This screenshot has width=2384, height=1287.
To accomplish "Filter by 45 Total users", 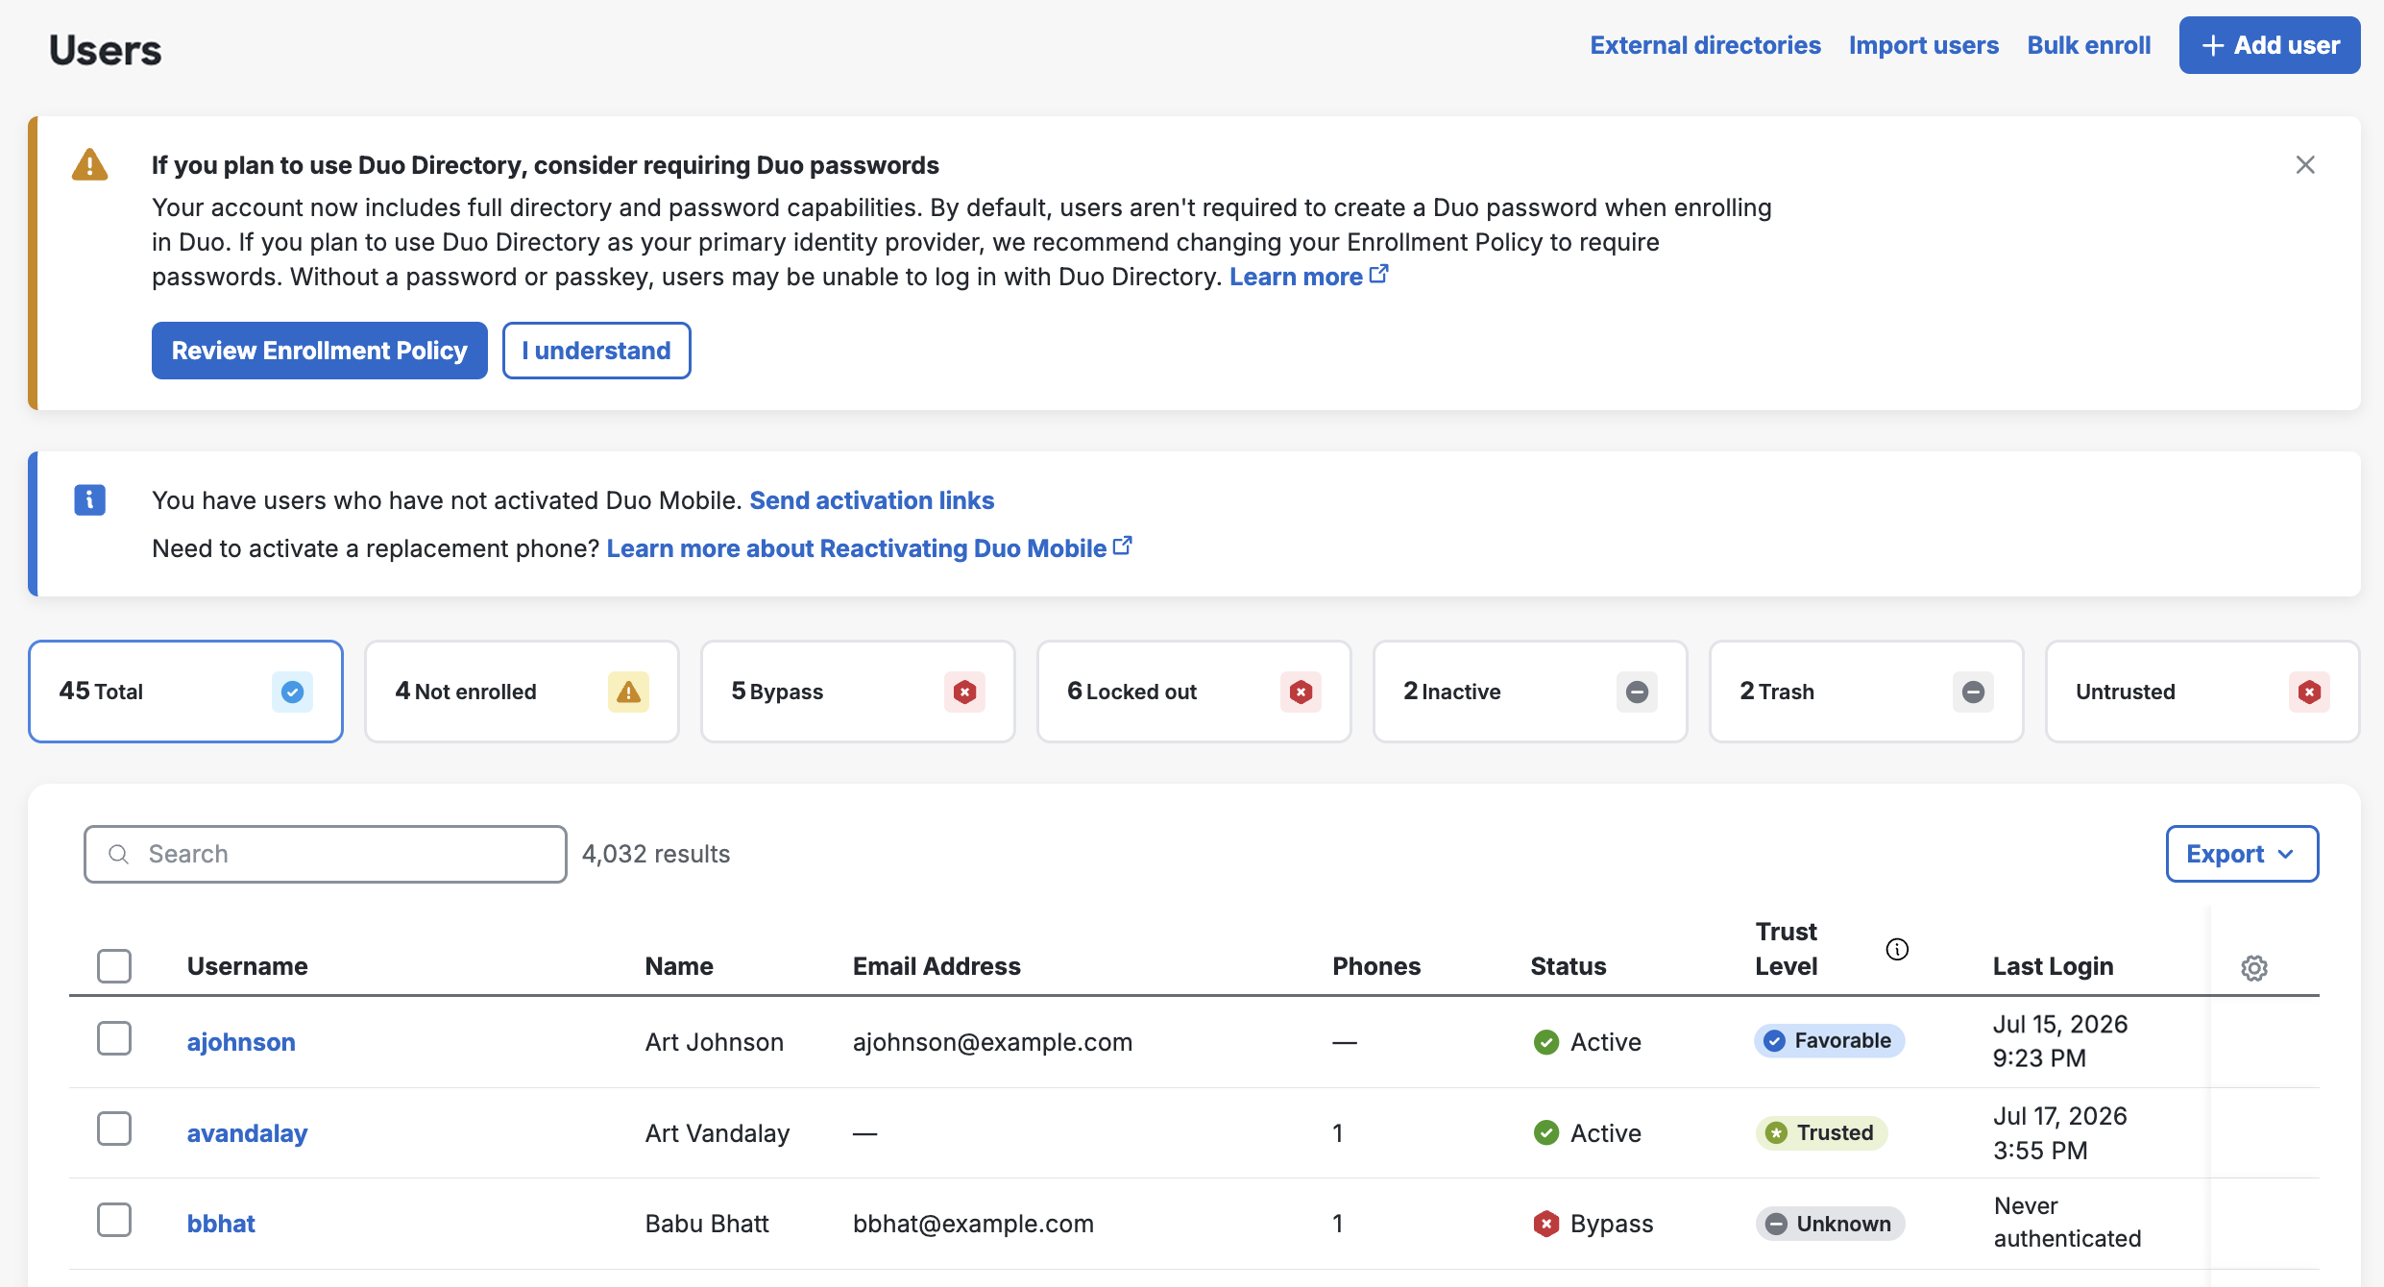I will (185, 692).
